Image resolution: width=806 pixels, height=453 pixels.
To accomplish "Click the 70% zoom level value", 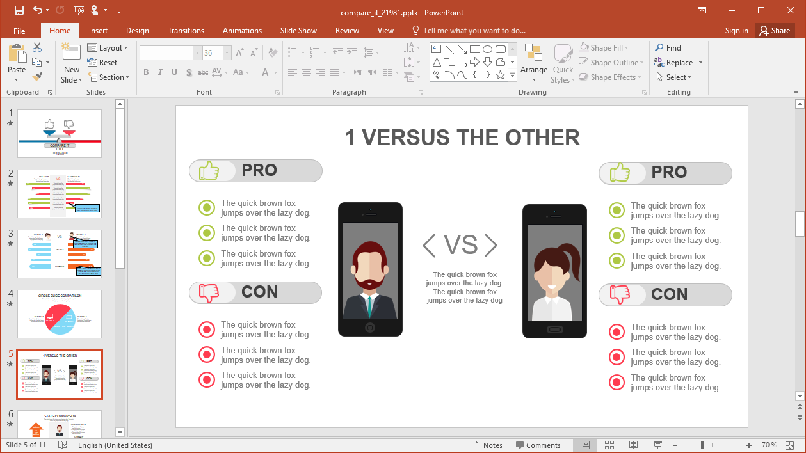I will [770, 445].
